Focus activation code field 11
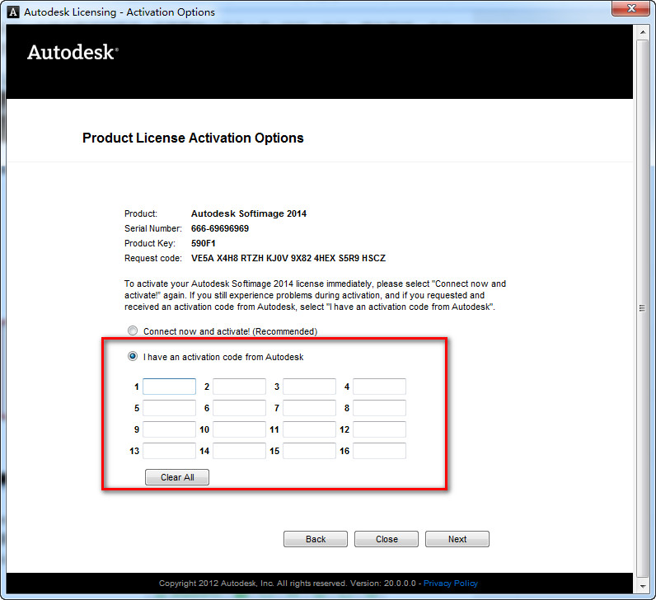 click(309, 429)
